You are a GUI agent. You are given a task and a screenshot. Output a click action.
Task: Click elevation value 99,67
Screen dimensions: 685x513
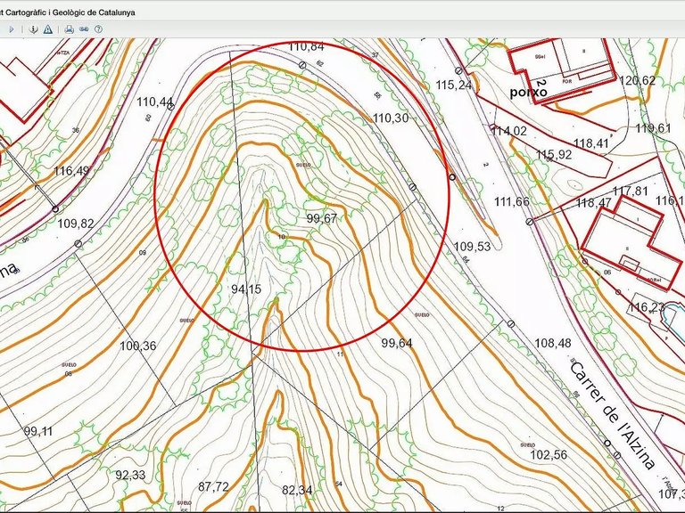click(x=321, y=218)
